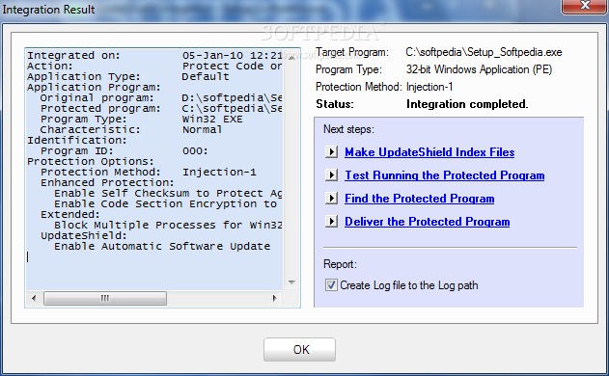609x376 pixels.
Task: Click the 'Integrated on:' line in log
Action: pyautogui.click(x=154, y=56)
